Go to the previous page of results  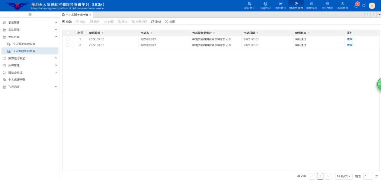coord(312,176)
